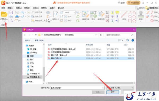The height and width of the screenshot is (101, 159).
Task: Click the Stamp (图章) icon
Action: pyautogui.click(x=141, y=14)
